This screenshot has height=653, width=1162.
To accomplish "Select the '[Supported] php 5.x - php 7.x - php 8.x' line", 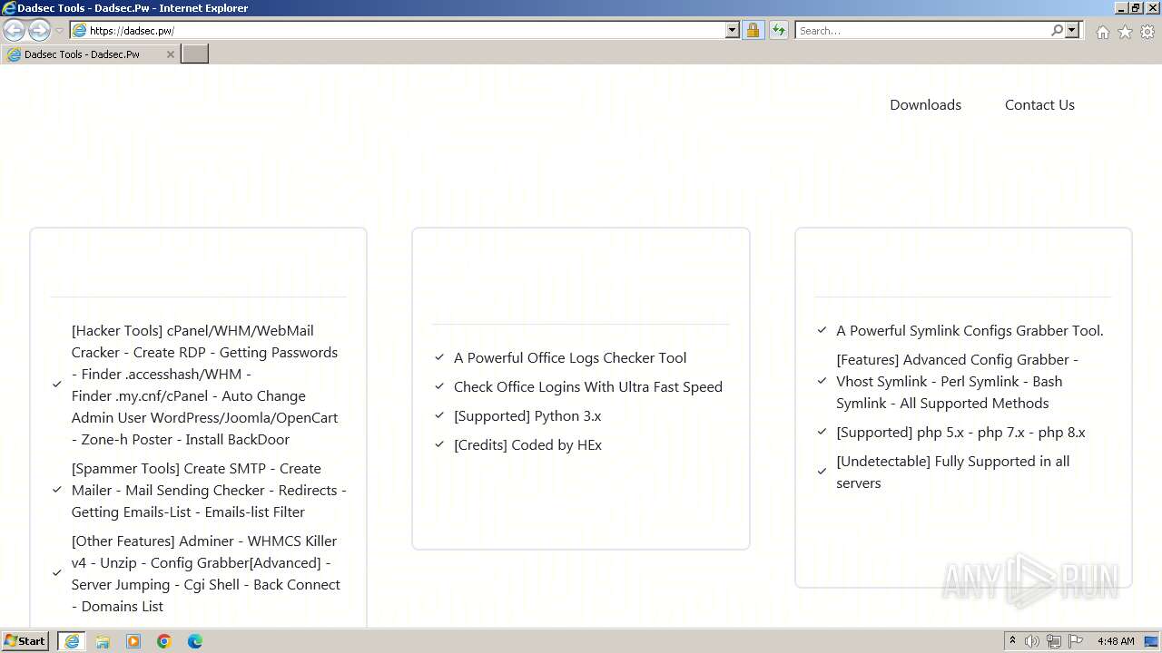I will 960,433.
